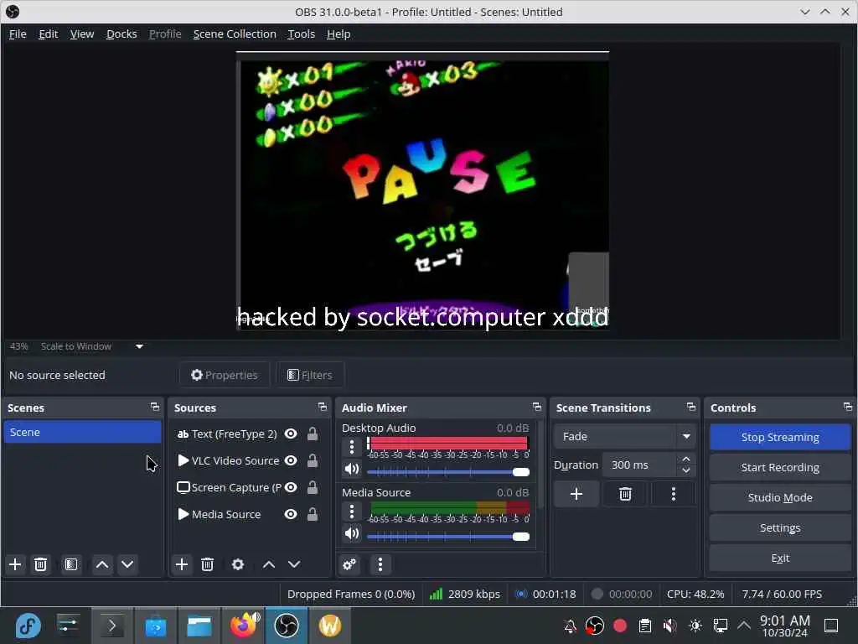Add a new scene with plus icon

click(x=15, y=564)
